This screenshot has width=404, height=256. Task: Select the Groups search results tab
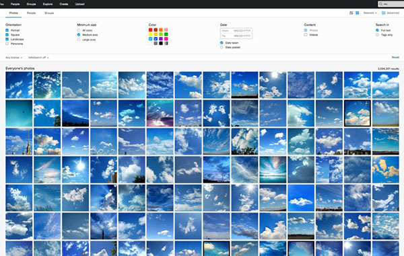(x=49, y=13)
